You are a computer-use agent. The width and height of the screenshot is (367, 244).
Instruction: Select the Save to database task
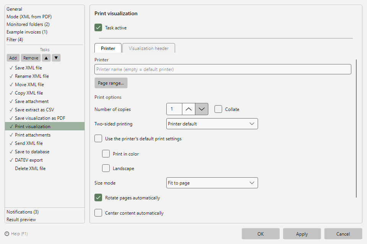[45, 152]
